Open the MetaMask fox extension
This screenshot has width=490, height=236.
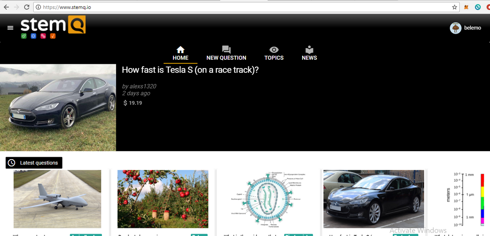pos(466,7)
